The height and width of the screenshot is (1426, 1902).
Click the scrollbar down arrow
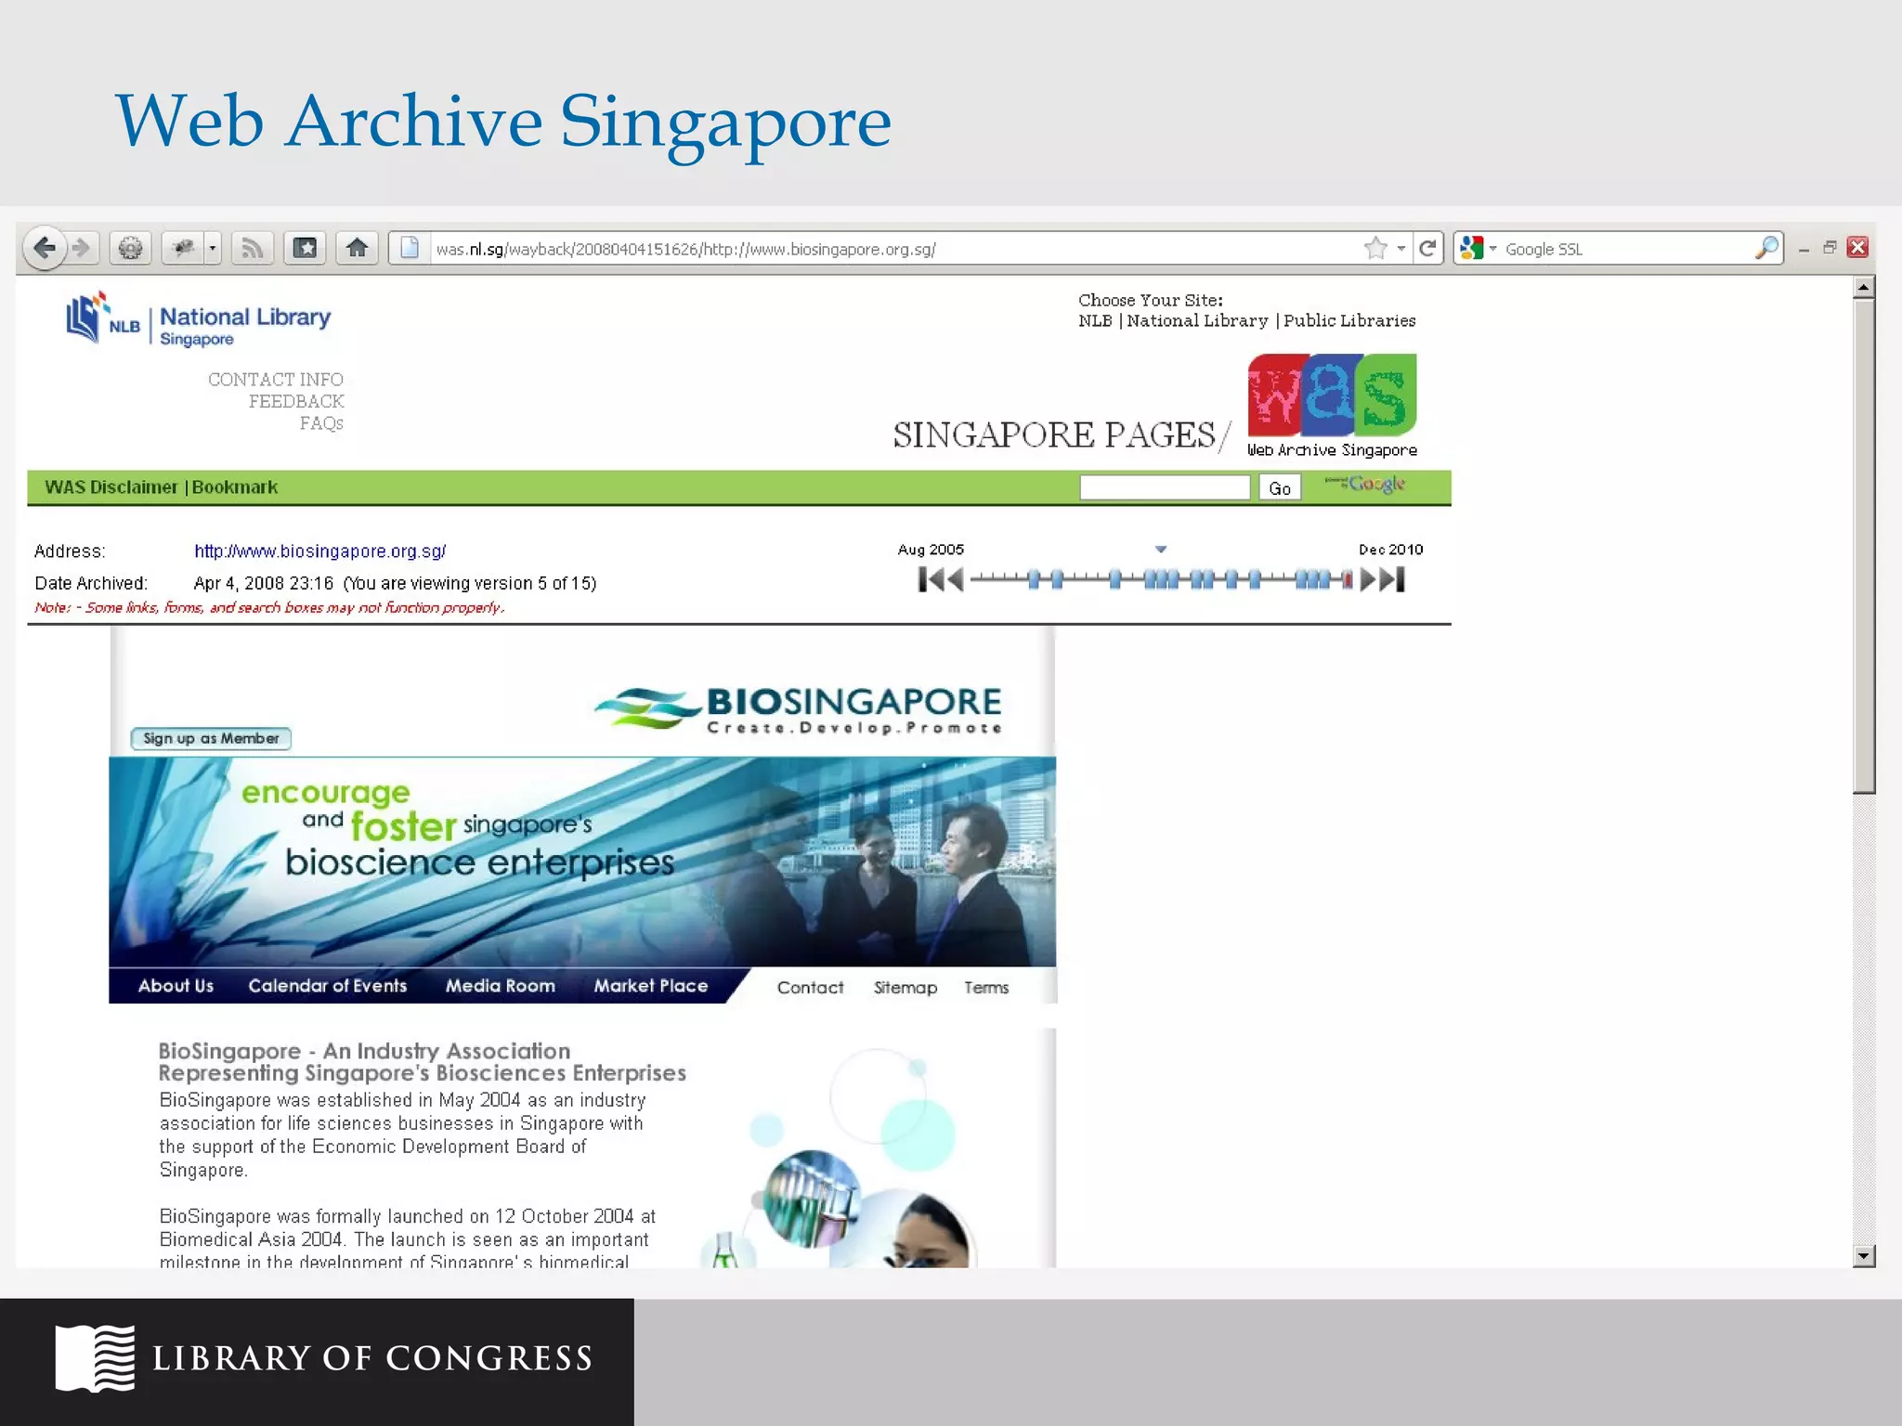coord(1863,1256)
